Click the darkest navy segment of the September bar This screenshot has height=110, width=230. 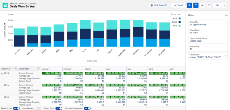click(125, 33)
